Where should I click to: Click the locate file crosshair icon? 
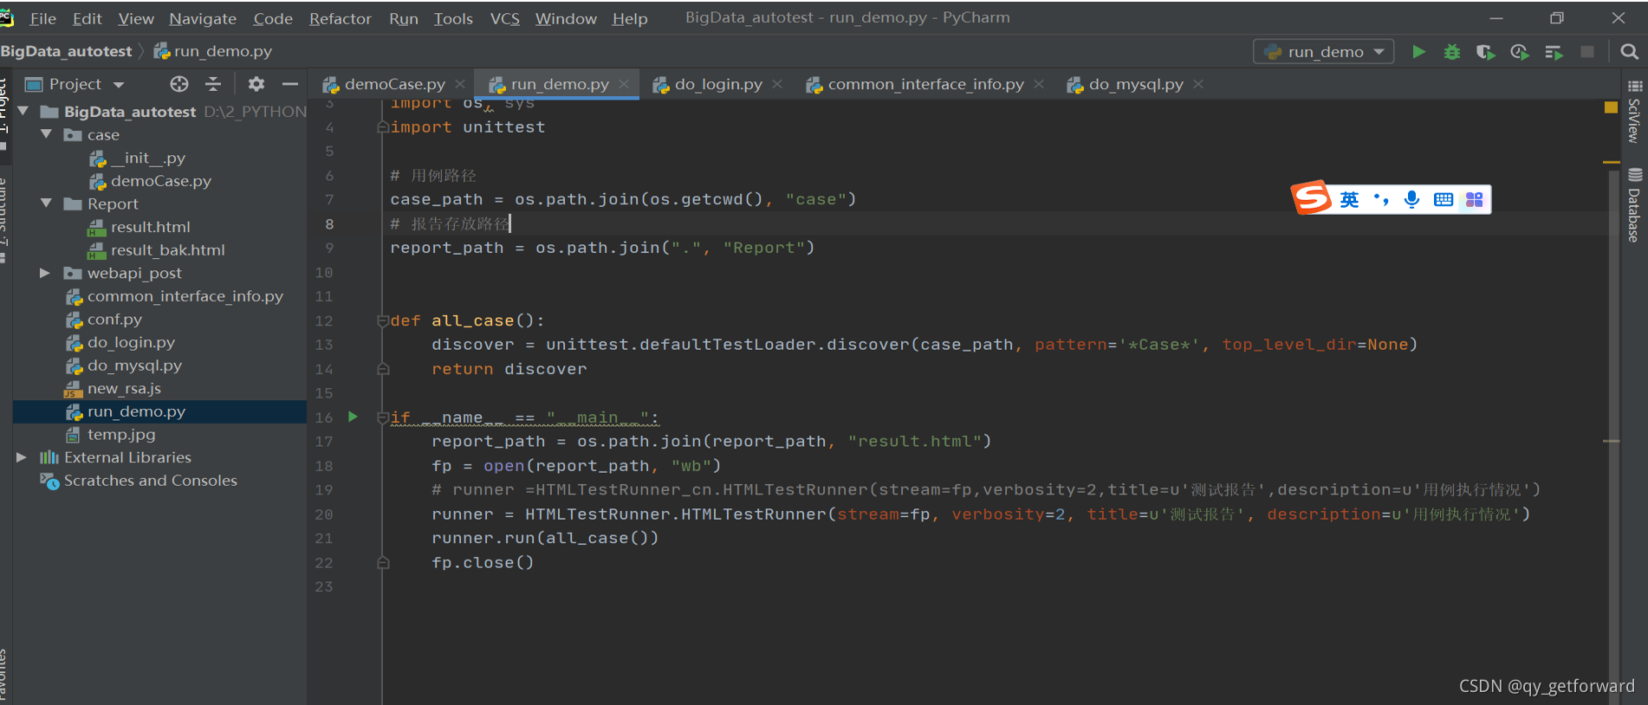(179, 84)
